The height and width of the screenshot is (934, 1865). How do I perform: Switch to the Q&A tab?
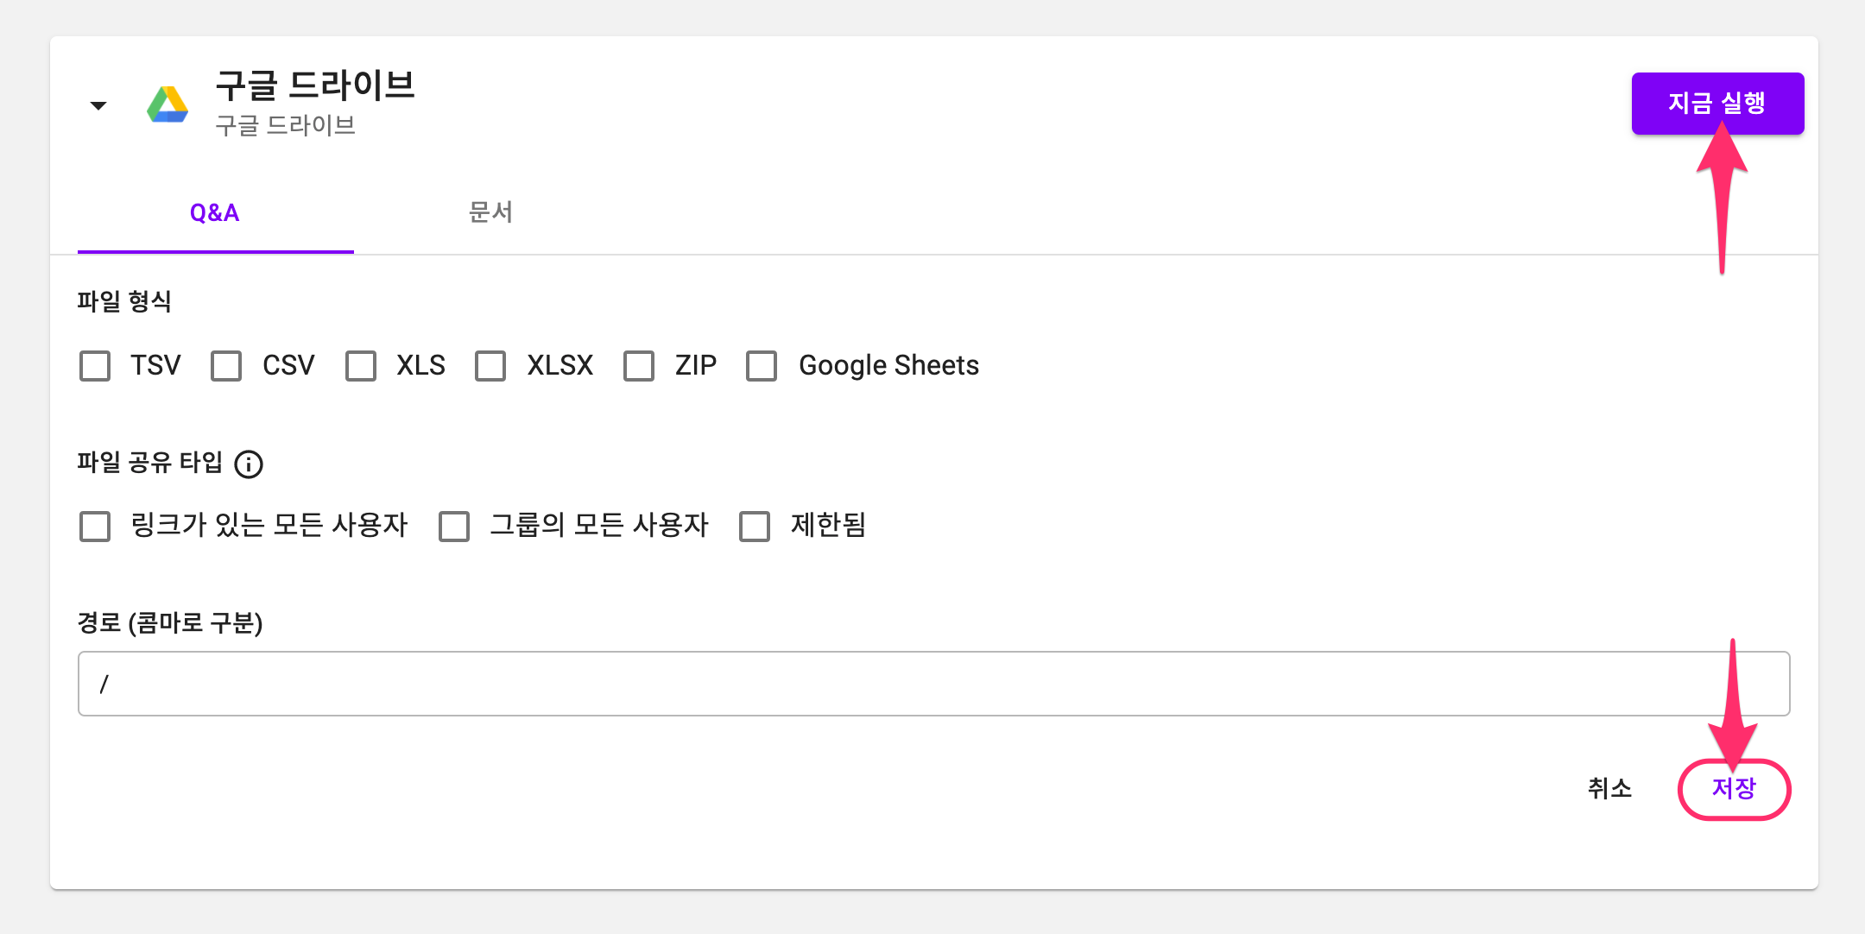coord(215,212)
